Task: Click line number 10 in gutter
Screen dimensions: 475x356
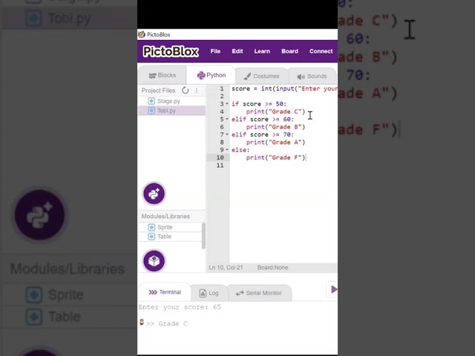Action: point(220,157)
